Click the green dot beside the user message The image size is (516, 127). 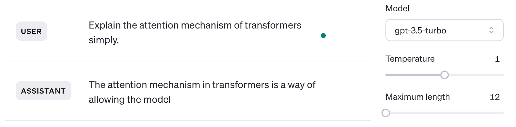[x=323, y=35]
